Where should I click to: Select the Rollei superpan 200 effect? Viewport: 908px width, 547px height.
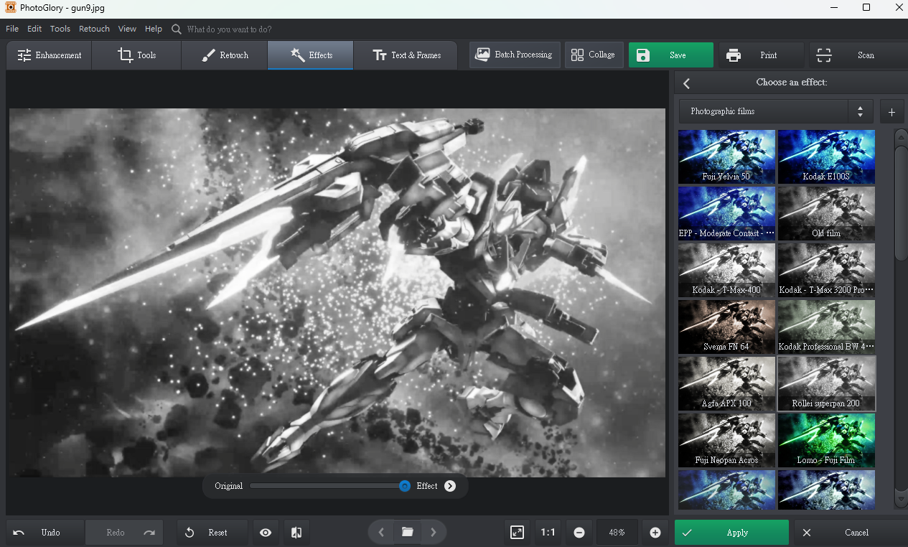click(x=827, y=383)
